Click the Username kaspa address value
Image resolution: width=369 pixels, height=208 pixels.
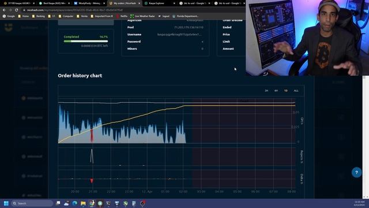[179, 35]
